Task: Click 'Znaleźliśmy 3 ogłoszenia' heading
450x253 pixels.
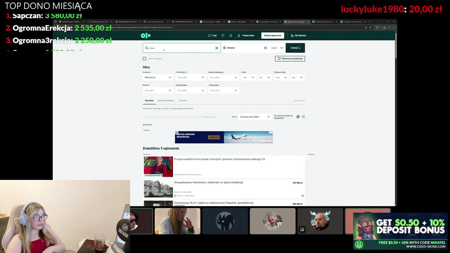Action: coord(161,148)
